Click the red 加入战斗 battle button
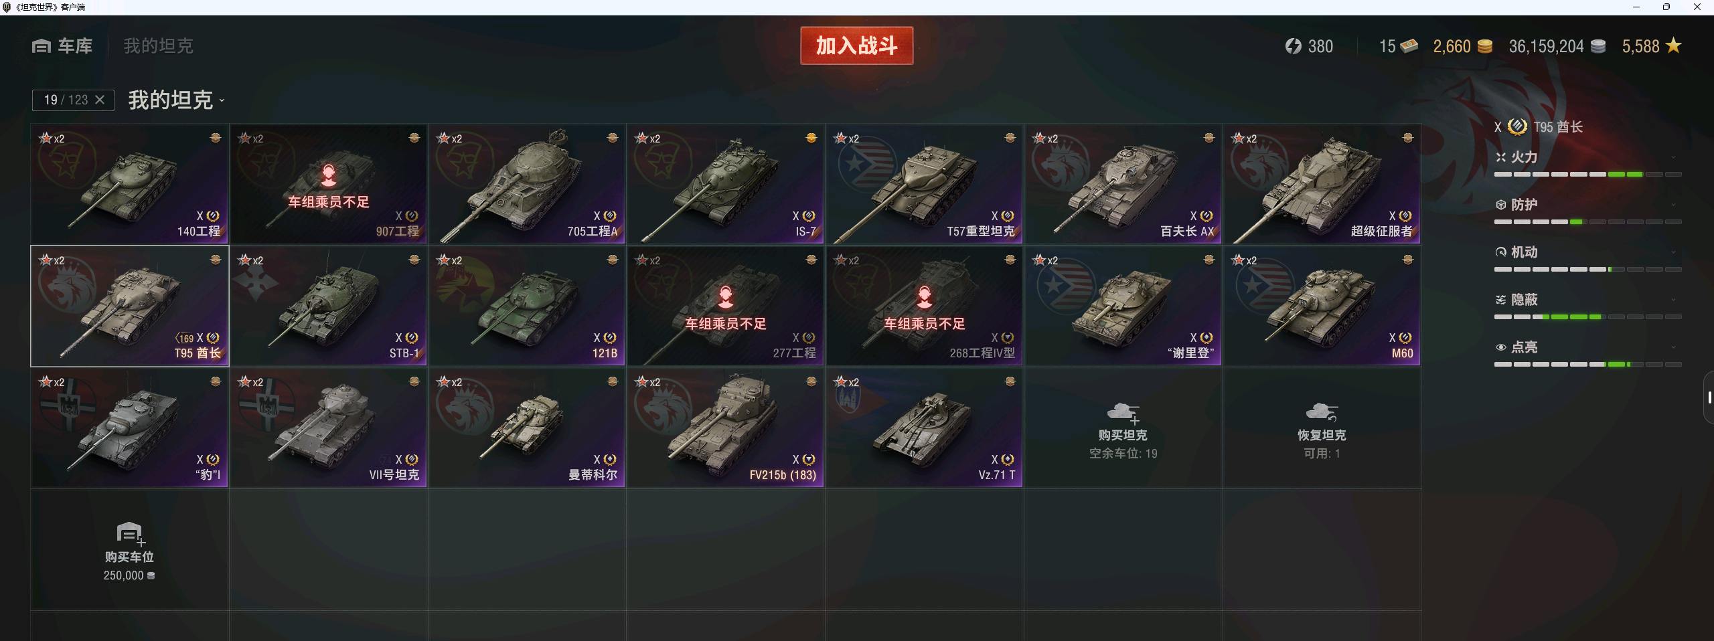Viewport: 1714px width, 641px height. [856, 45]
